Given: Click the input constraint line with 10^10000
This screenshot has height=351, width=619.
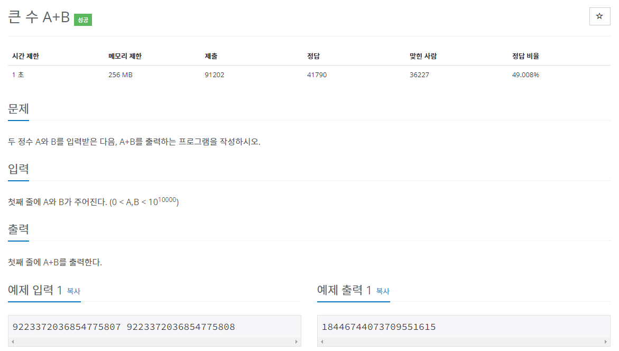Looking at the screenshot, I should [x=93, y=201].
